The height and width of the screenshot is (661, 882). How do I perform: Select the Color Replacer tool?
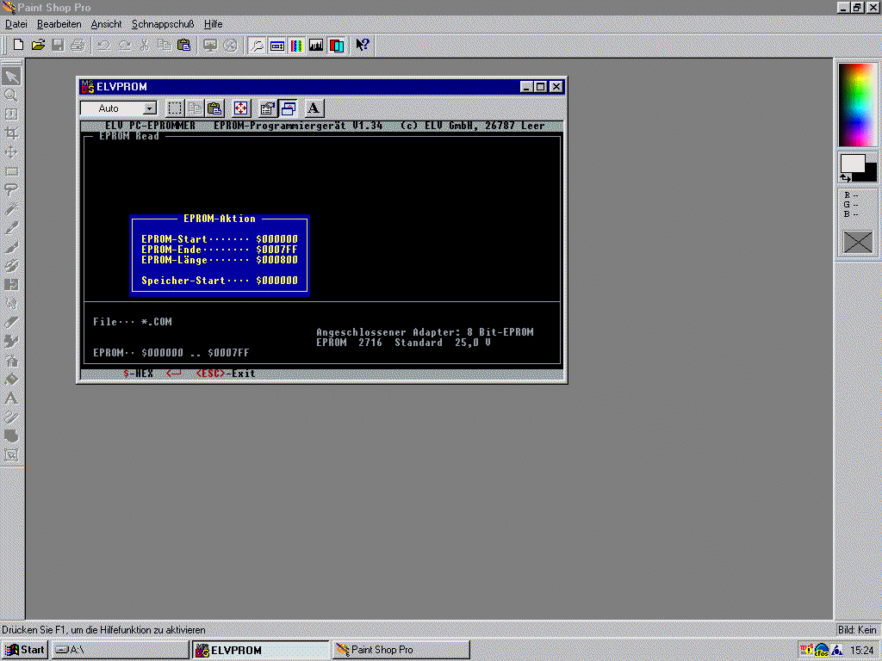(11, 284)
